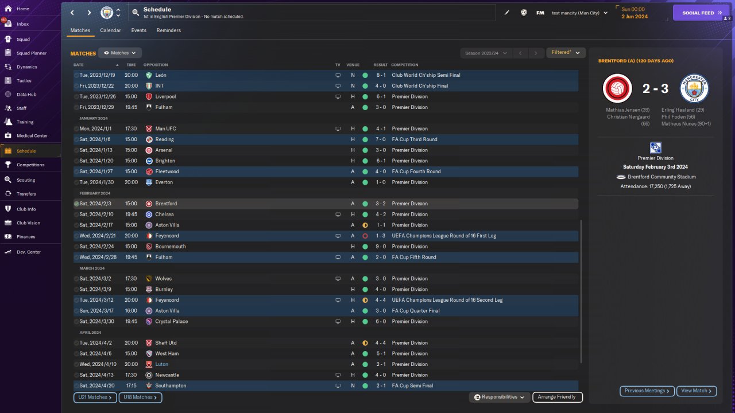The image size is (735, 413).
Task: Sort by the Opposition column header
Action: point(156,65)
